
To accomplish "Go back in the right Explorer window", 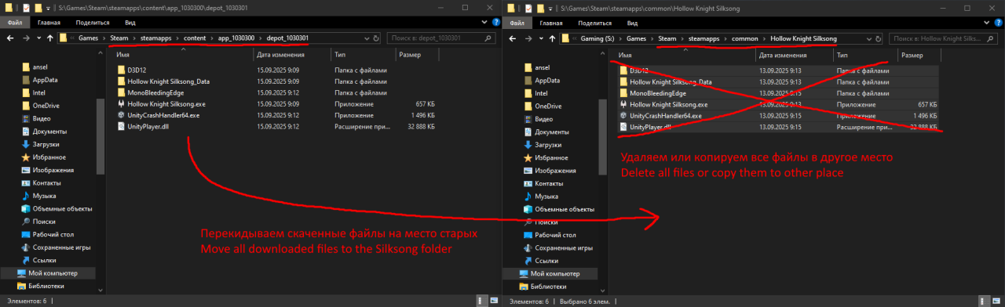I will pos(513,38).
